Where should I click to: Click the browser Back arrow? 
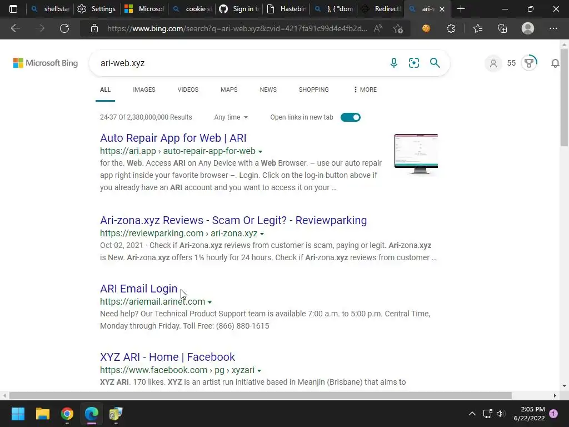click(15, 28)
